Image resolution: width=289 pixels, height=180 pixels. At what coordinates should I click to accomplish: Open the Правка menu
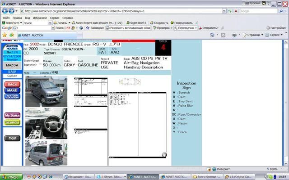coord(17,18)
